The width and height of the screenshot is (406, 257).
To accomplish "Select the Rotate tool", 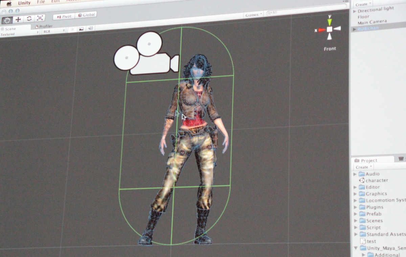I will 29,19.
